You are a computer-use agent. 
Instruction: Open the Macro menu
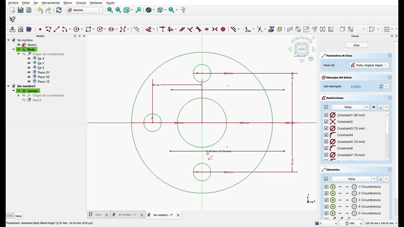(x=68, y=3)
